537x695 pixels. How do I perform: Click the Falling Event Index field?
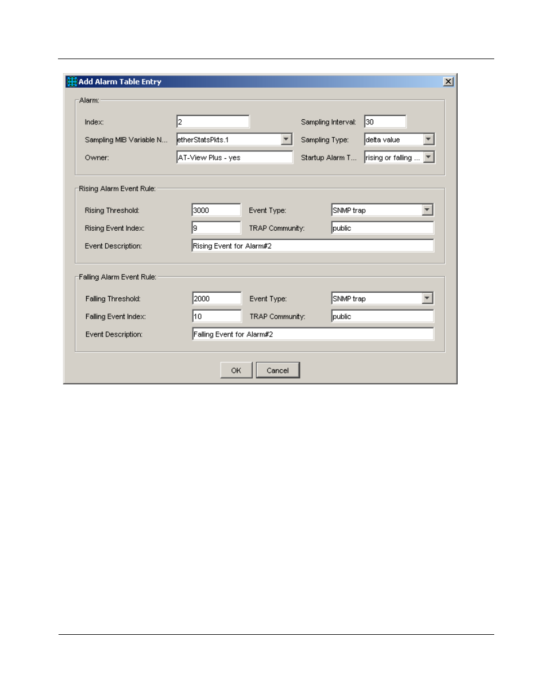point(217,316)
